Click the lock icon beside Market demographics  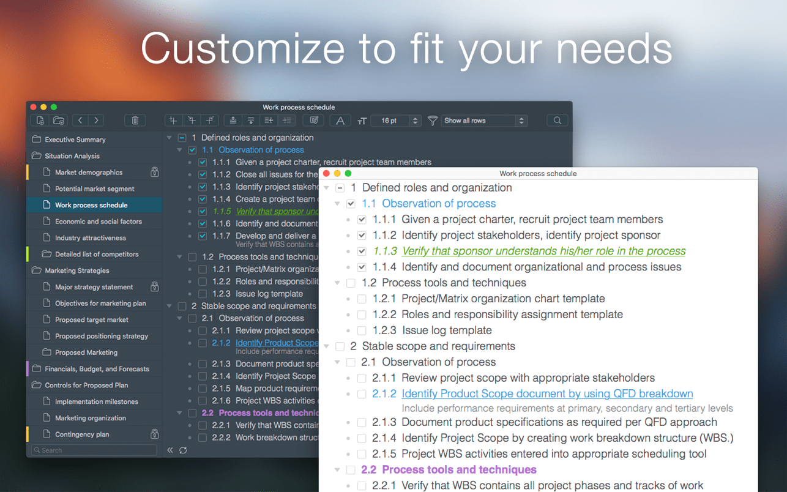[x=154, y=173]
